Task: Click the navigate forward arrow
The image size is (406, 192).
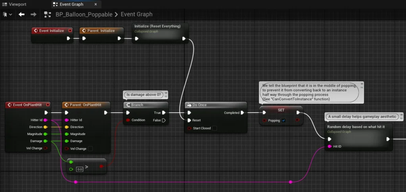Action: 33,14
